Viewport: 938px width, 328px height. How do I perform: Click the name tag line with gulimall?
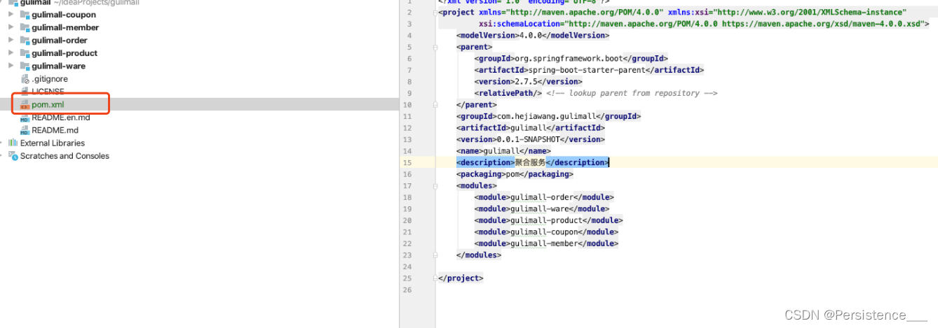pos(503,151)
